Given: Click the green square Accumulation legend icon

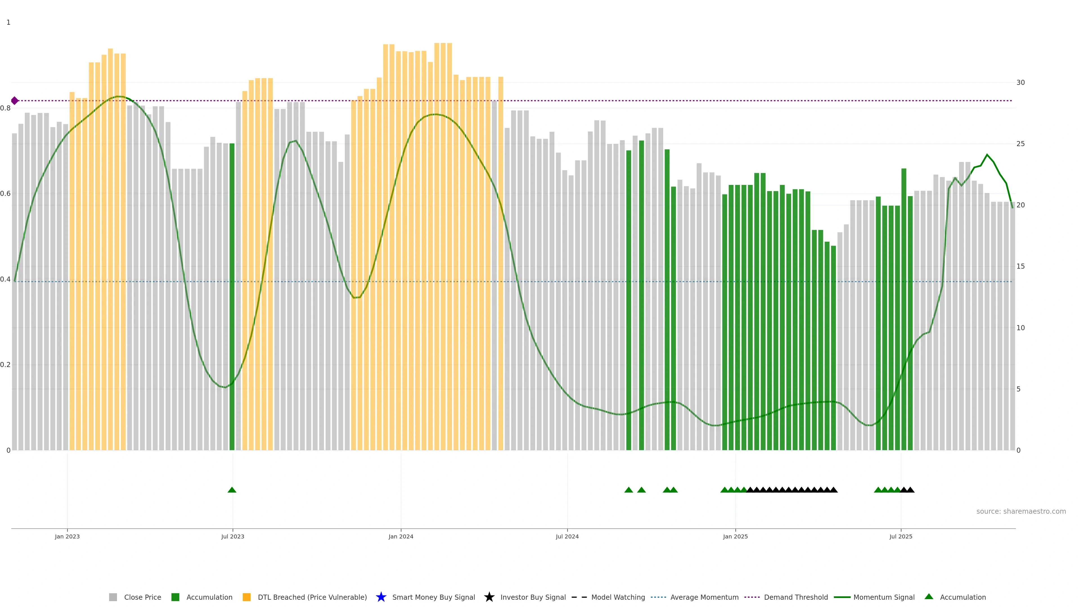Looking at the screenshot, I should click(175, 597).
